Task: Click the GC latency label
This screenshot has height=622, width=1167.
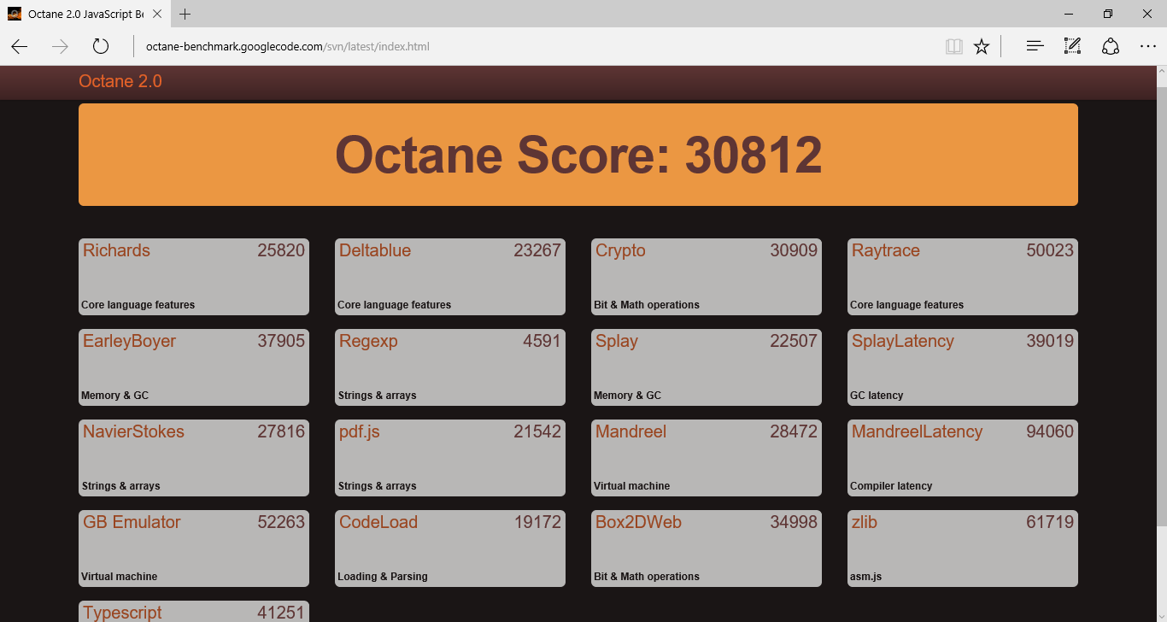Action: (877, 396)
